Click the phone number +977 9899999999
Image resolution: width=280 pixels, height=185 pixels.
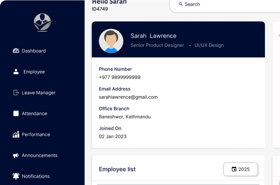[119, 77]
